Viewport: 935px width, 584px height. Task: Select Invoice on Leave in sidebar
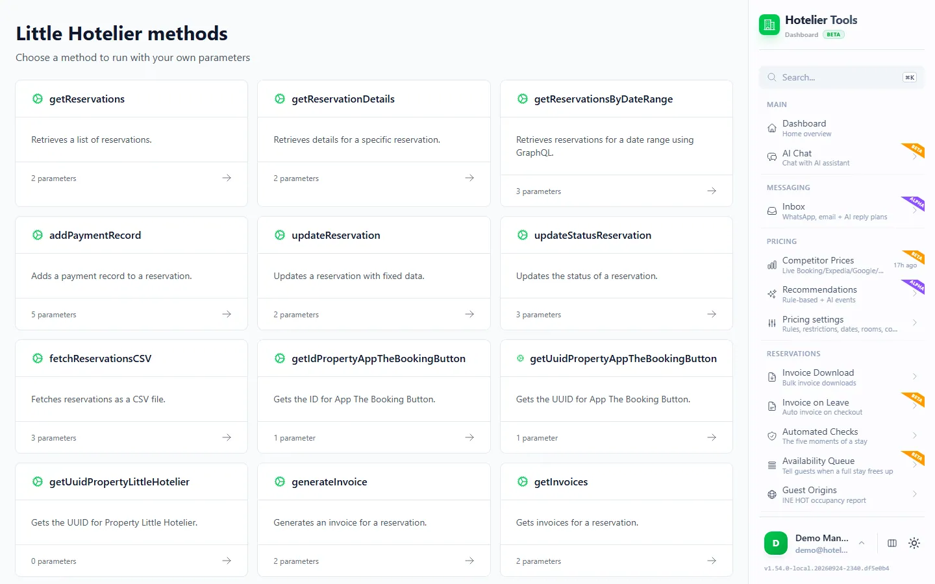coord(841,407)
